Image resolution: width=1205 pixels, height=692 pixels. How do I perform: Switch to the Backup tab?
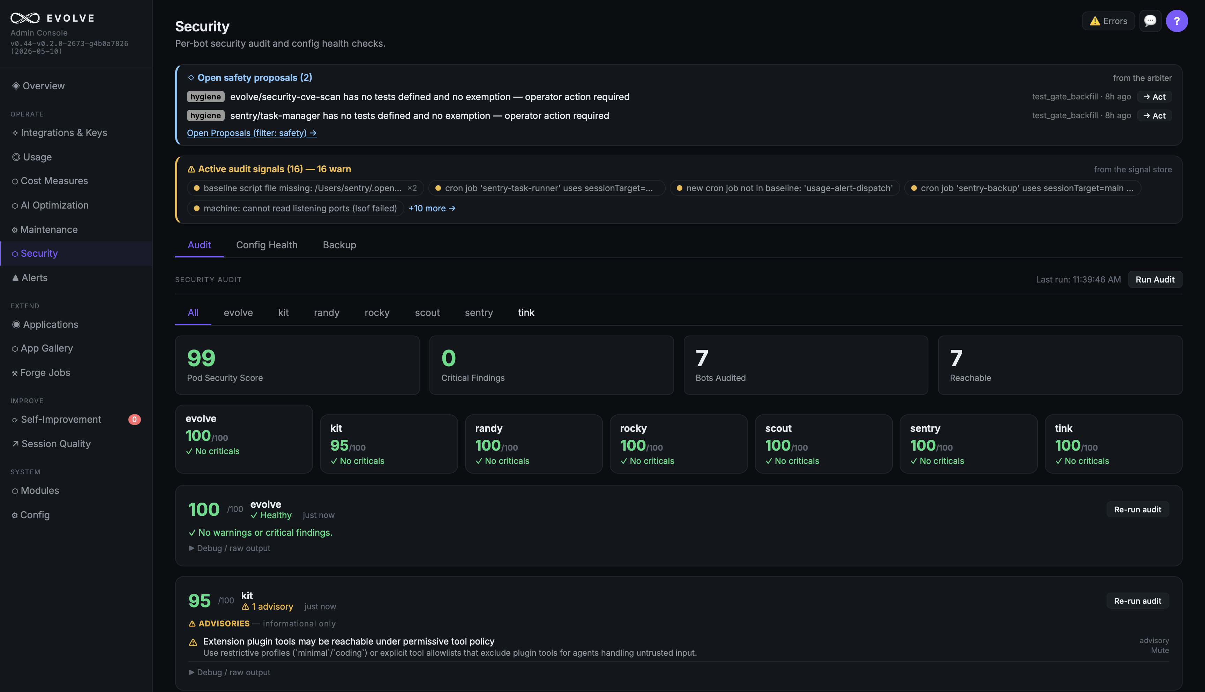pos(339,245)
